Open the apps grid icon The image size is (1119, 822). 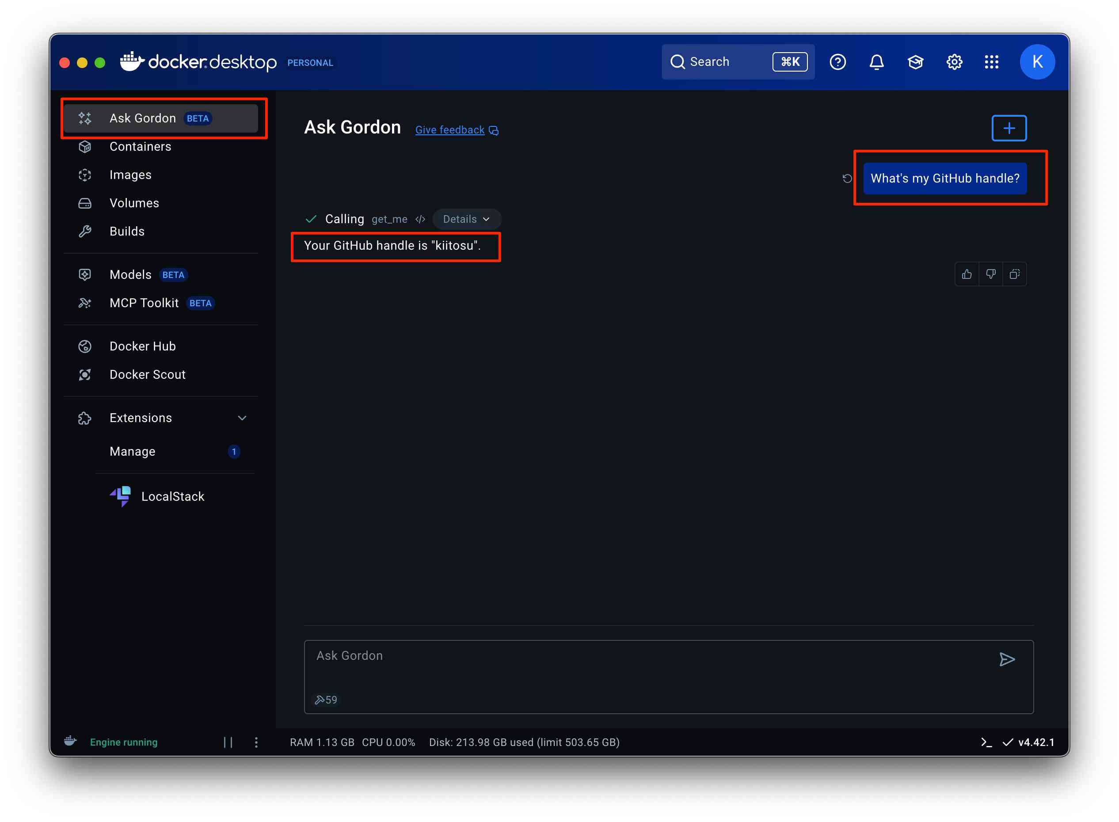(991, 62)
